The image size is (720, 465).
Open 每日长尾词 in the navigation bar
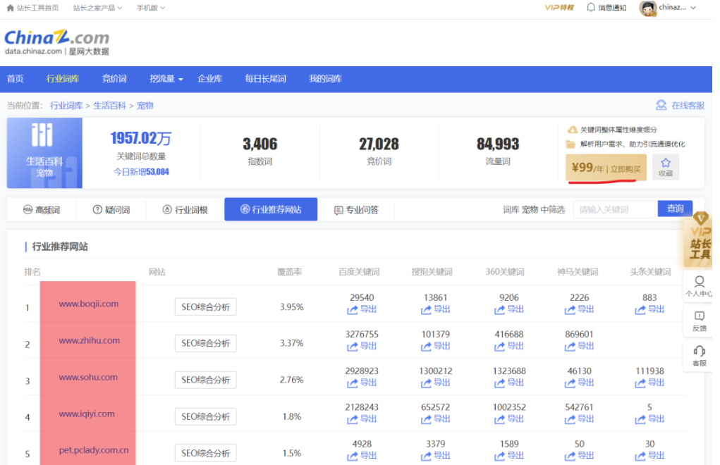(x=265, y=79)
